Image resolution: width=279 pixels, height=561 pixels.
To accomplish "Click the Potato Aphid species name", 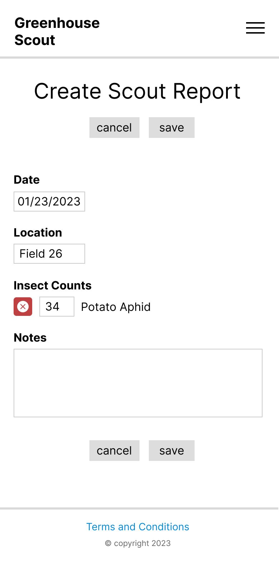I will click(116, 307).
